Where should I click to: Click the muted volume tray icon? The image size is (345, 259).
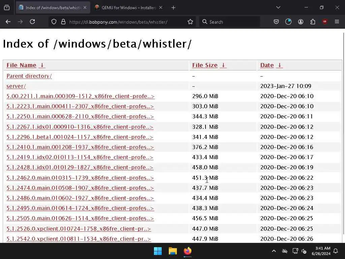(x=304, y=251)
